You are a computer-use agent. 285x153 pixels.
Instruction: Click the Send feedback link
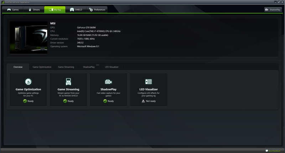274,151
